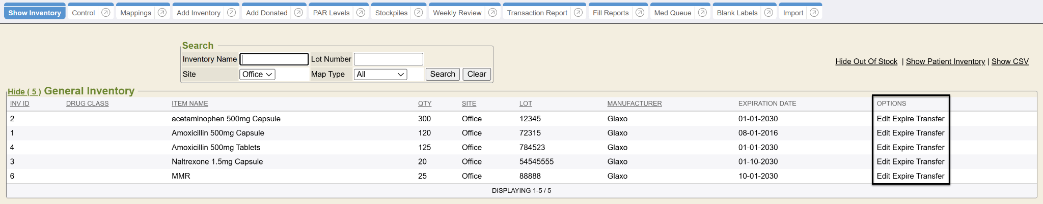Image resolution: width=1043 pixels, height=204 pixels.
Task: Click the Clear button in search form
Action: pos(477,74)
